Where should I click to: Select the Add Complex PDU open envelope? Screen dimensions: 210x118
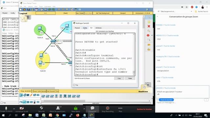pyautogui.click(x=149, y=49)
